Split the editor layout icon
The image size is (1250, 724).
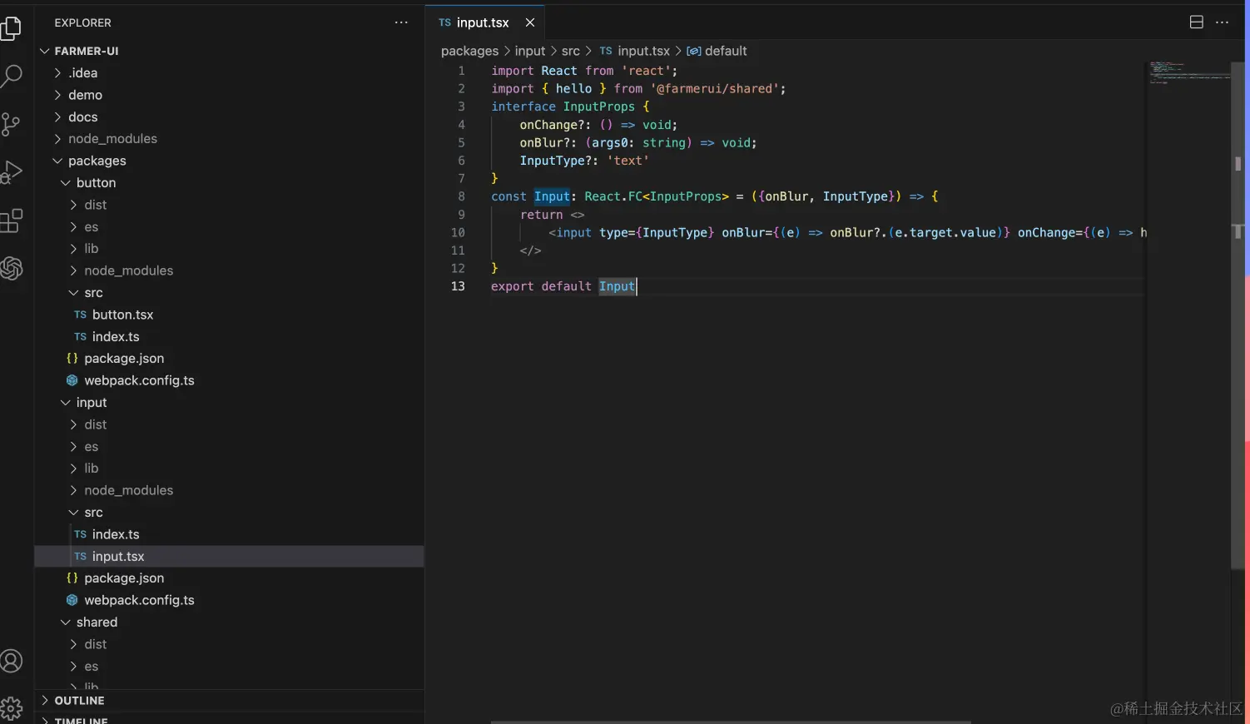coord(1196,22)
